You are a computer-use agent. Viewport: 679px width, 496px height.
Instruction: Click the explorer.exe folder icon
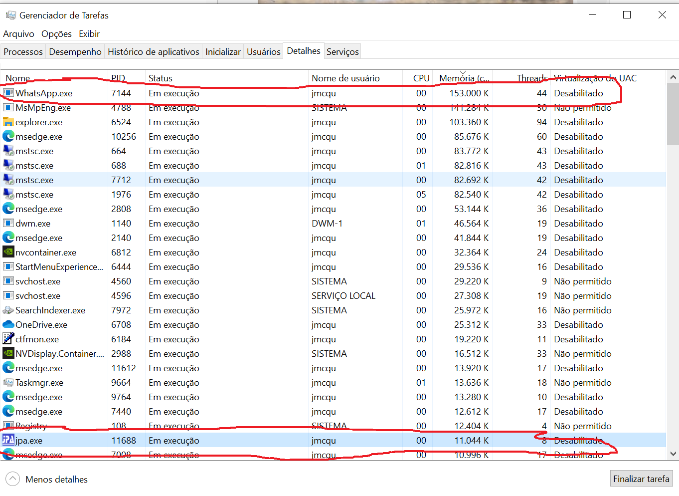tap(8, 122)
